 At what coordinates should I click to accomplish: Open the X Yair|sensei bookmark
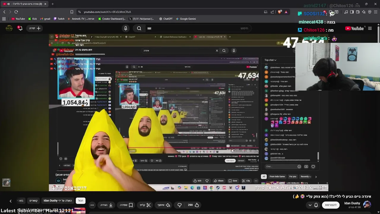(141, 19)
